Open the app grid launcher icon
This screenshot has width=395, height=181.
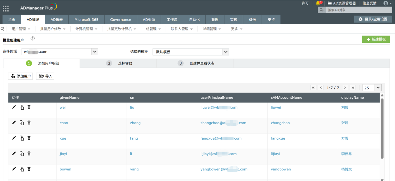(x=6, y=8)
